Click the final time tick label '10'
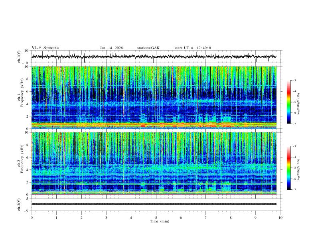The width and height of the screenshot is (316, 244). pyautogui.click(x=280, y=218)
